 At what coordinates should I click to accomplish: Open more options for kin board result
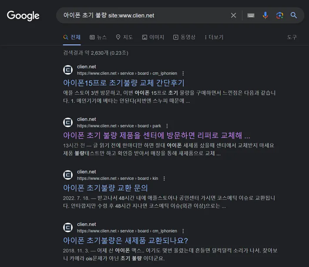164,178
